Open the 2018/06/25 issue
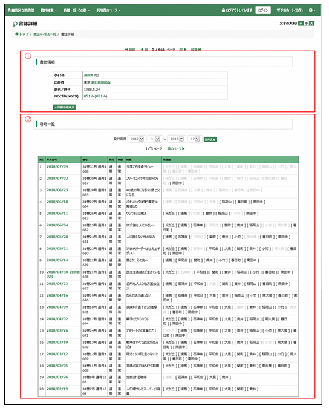The image size is (329, 411). pyautogui.click(x=57, y=190)
